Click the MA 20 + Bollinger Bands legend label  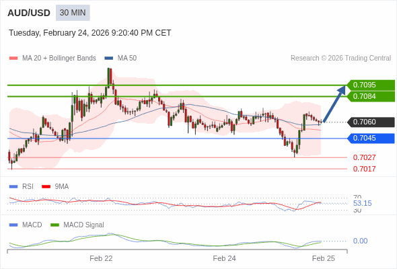[x=59, y=59]
